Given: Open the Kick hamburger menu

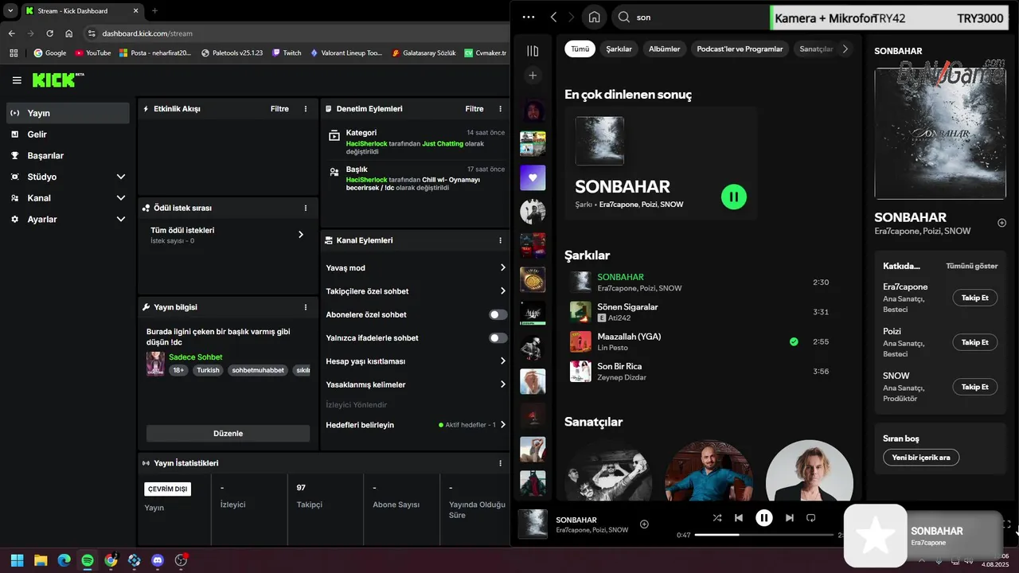Looking at the screenshot, I should point(17,80).
